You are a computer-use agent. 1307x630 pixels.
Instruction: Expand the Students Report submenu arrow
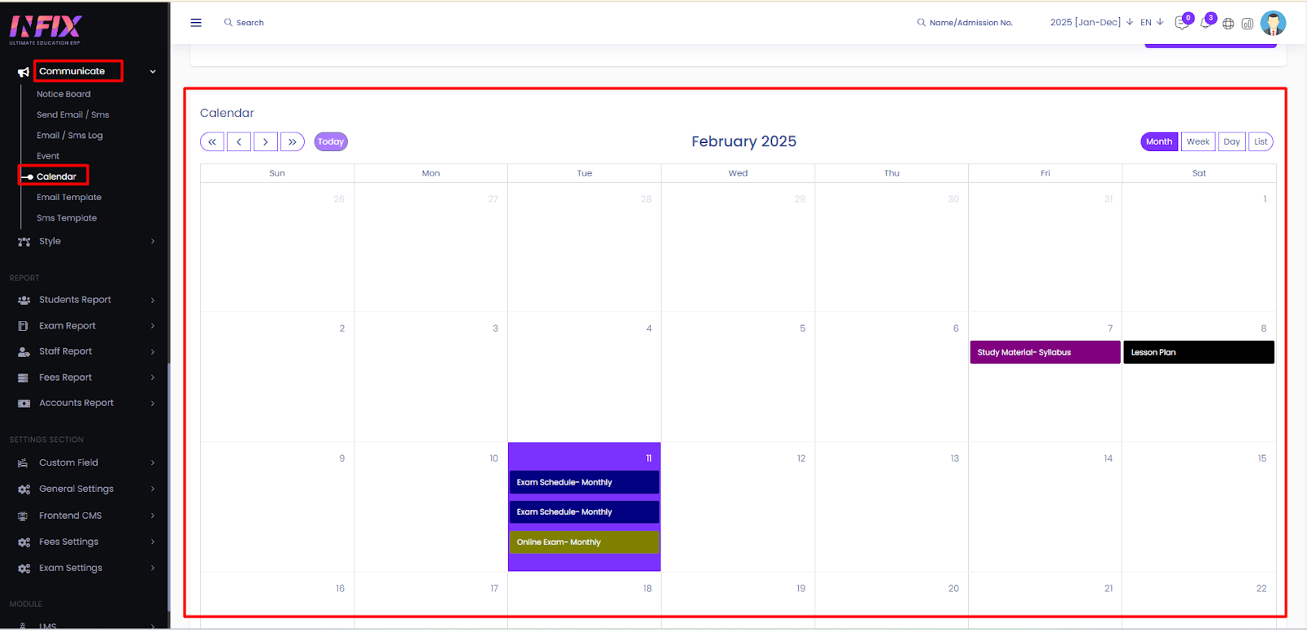point(153,301)
